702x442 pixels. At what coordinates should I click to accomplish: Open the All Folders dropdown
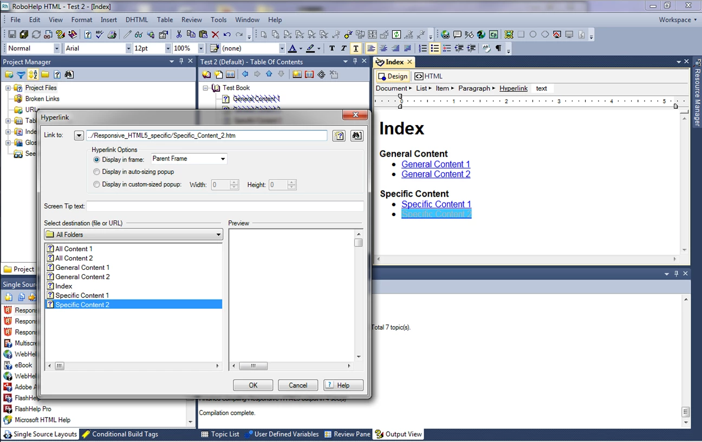pos(219,235)
